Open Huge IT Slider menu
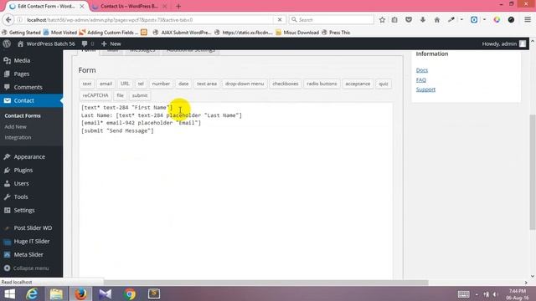This screenshot has height=301, width=536. (31, 241)
